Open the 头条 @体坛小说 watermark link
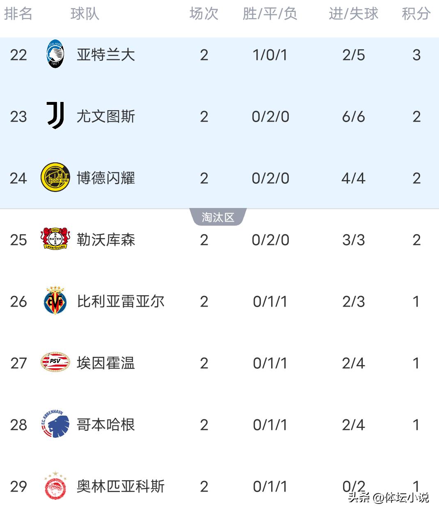The width and height of the screenshot is (439, 513). (388, 497)
